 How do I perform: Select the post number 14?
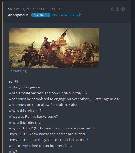click(x=10, y=9)
